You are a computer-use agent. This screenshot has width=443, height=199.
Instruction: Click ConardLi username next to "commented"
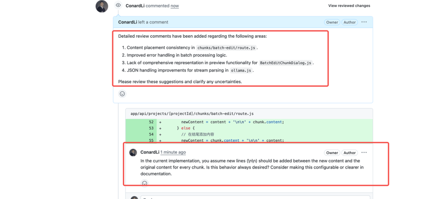(x=135, y=6)
